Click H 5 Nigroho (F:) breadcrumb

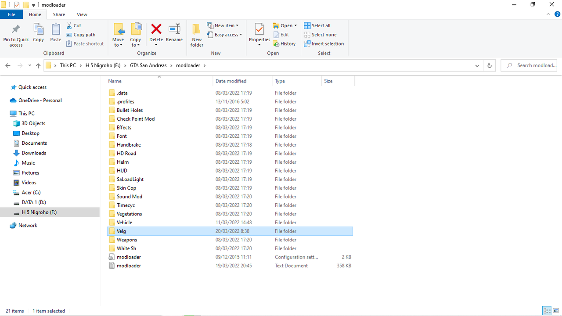(x=103, y=65)
